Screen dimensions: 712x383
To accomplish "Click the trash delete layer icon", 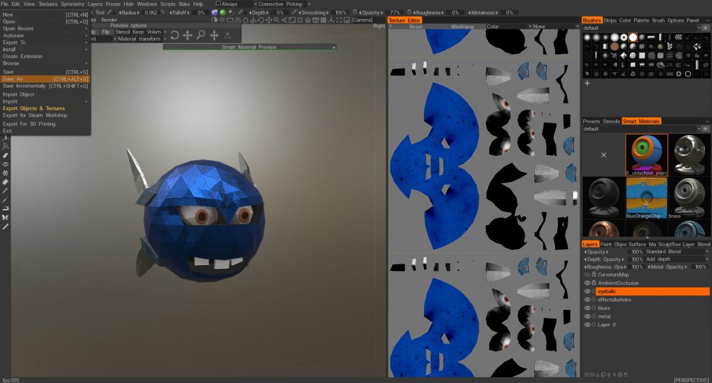I will [x=625, y=375].
